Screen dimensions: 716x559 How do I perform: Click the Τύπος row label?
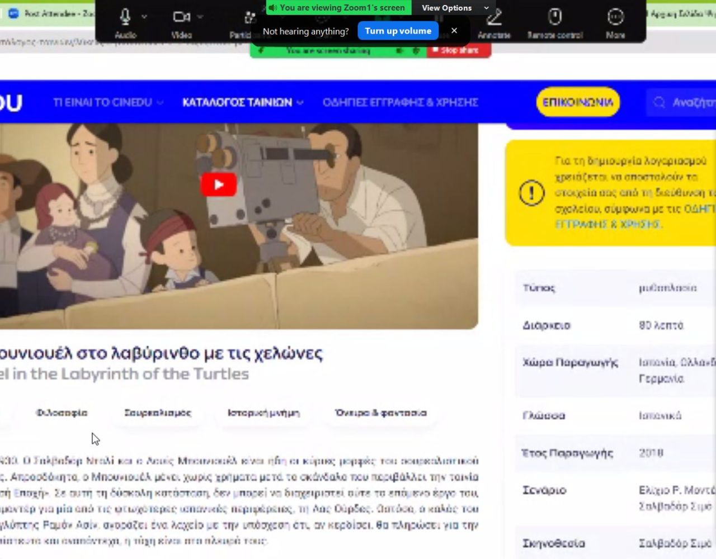pyautogui.click(x=539, y=288)
